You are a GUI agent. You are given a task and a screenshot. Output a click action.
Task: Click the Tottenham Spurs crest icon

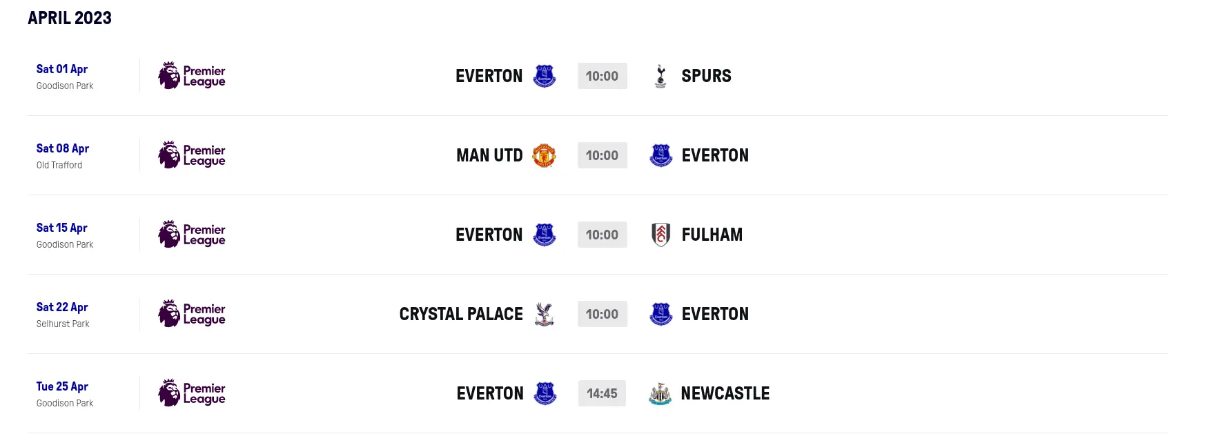pos(660,76)
